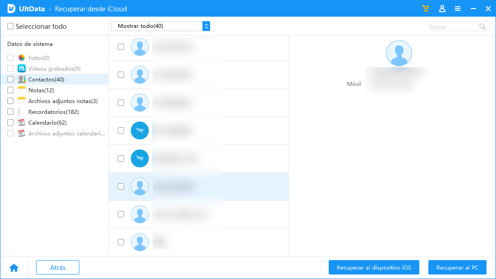Click avatar of highlighted contact row
The image size is (496, 279).
pyautogui.click(x=140, y=186)
